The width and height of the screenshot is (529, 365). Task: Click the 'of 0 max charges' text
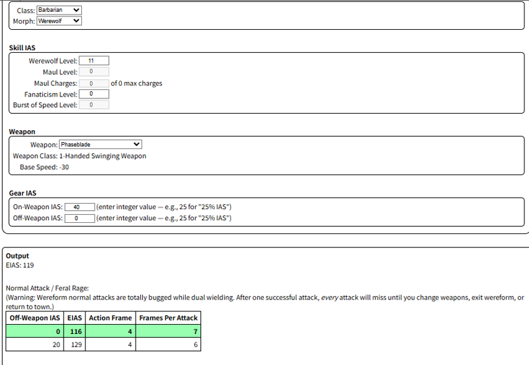pyautogui.click(x=136, y=83)
